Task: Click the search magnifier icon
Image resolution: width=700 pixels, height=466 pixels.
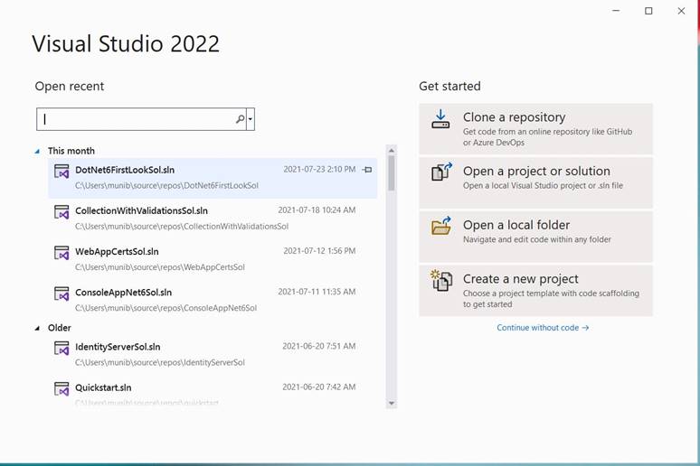Action: click(x=241, y=118)
